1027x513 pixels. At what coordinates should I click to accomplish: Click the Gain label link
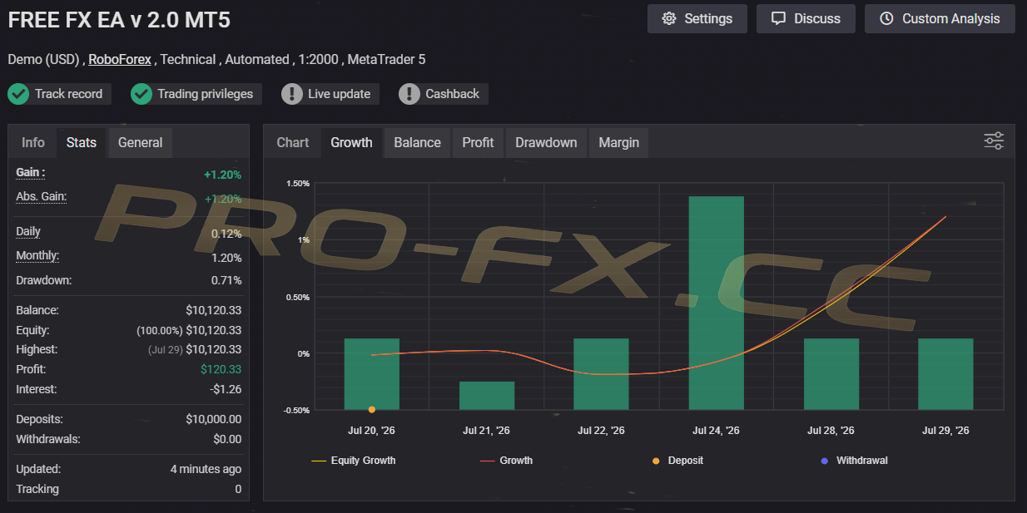point(31,172)
